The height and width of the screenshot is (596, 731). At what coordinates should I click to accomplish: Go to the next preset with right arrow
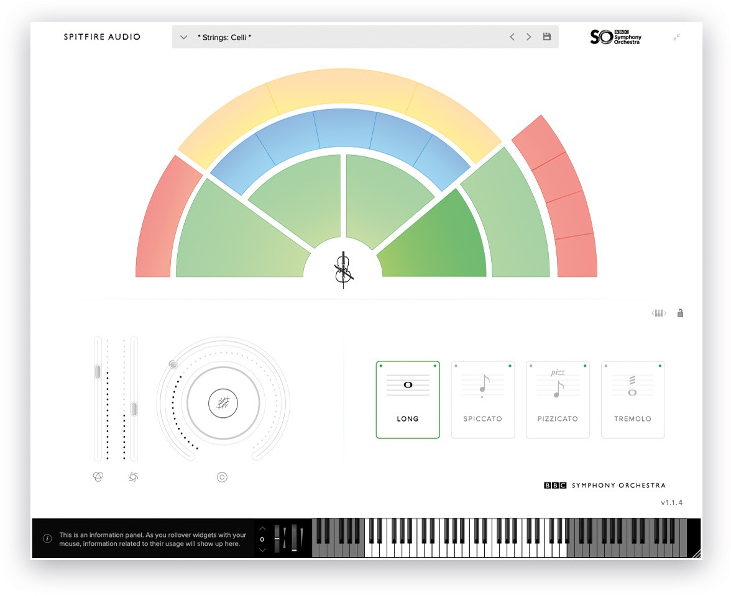528,37
